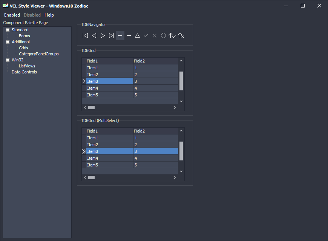Click the edit record triangle icon
This screenshot has height=241, width=328.
pos(138,36)
